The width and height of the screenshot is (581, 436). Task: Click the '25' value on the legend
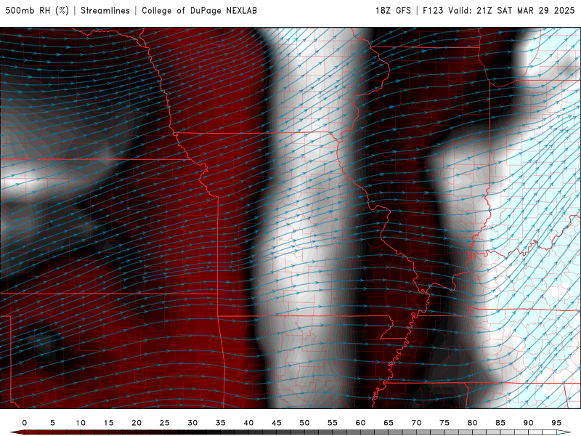[x=165, y=423]
